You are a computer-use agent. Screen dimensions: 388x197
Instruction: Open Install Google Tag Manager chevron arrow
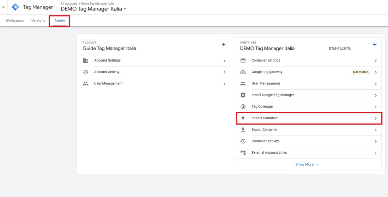376,95
